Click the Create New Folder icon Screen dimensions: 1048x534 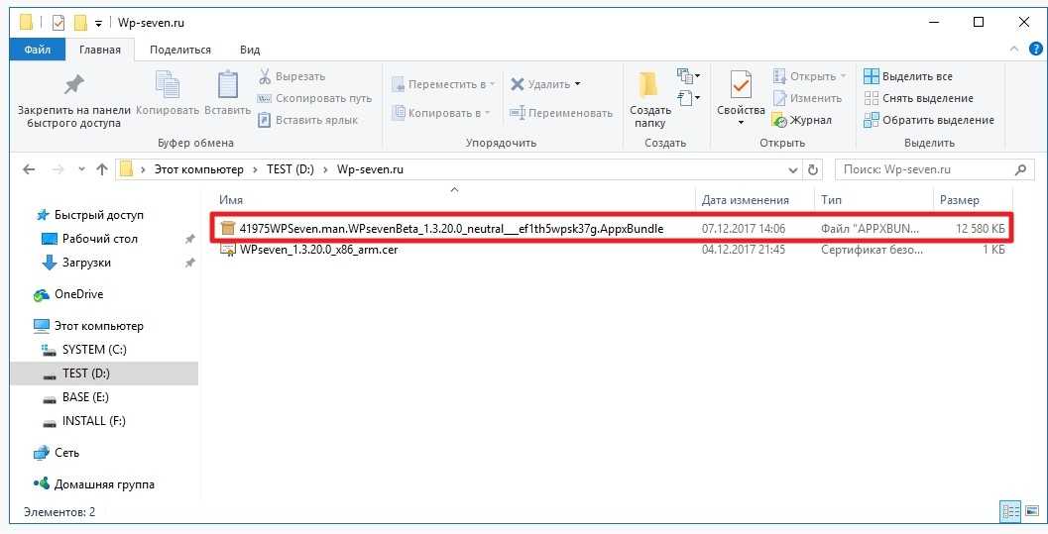pyautogui.click(x=649, y=86)
